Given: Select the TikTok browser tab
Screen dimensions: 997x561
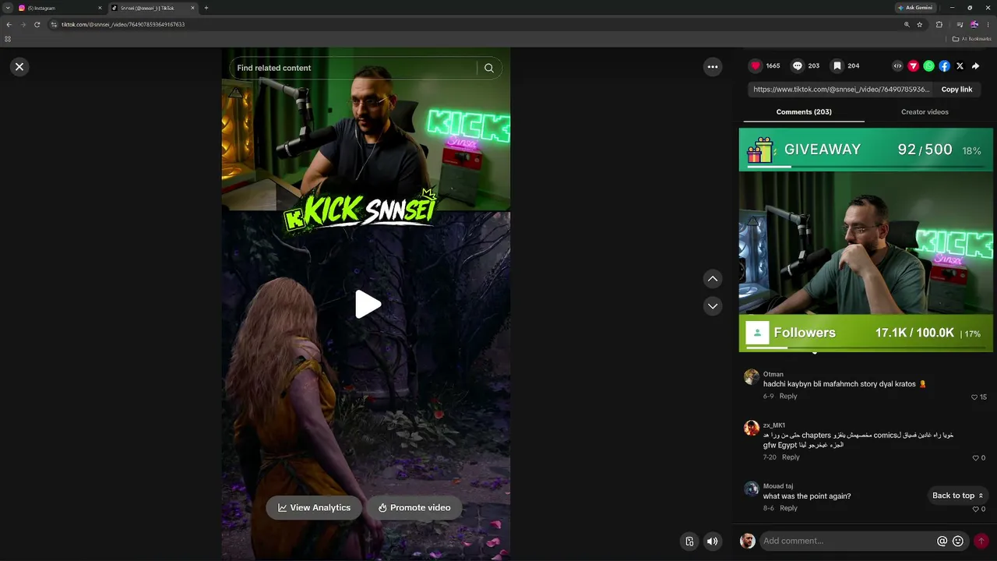Looking at the screenshot, I should pyautogui.click(x=153, y=8).
